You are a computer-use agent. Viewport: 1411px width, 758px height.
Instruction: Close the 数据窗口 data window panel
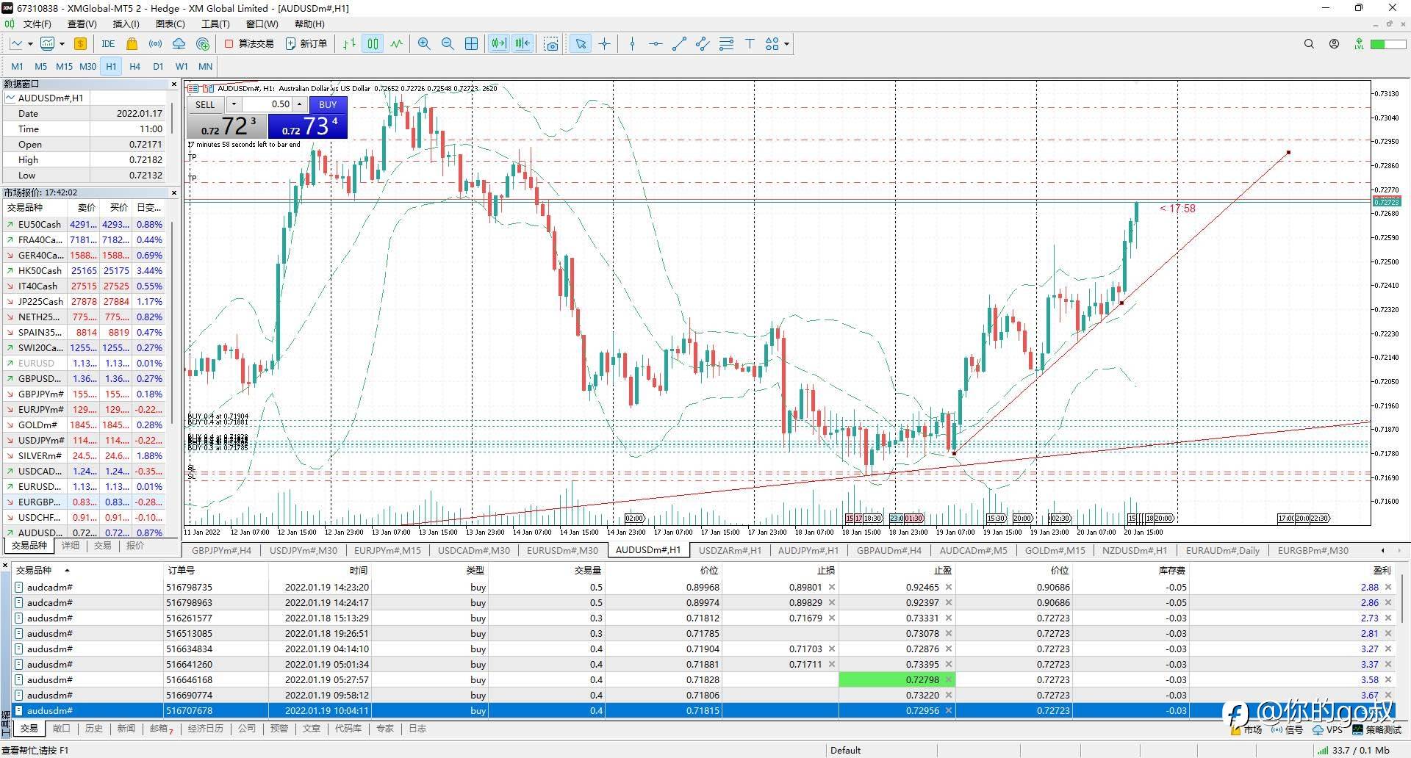pos(174,84)
